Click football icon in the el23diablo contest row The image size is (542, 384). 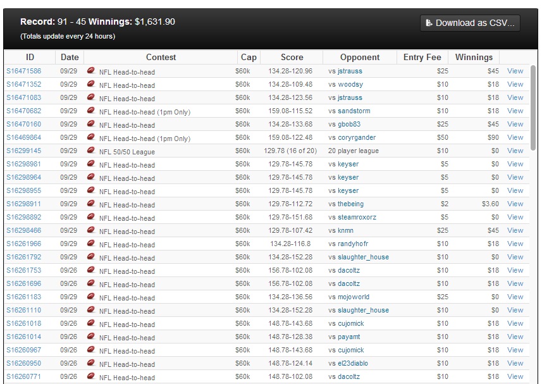tap(91, 363)
